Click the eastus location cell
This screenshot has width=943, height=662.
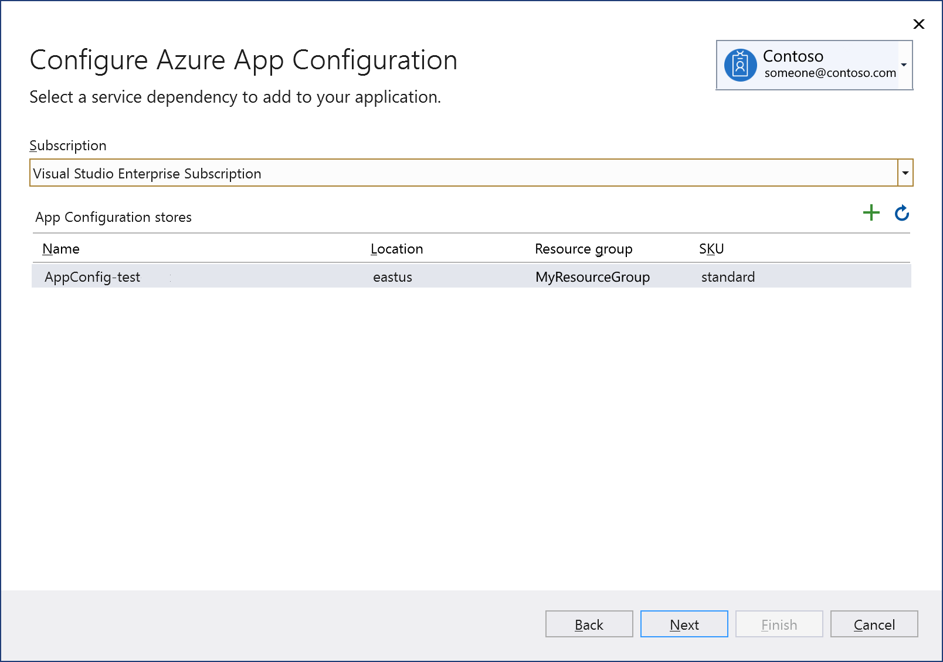coord(393,277)
